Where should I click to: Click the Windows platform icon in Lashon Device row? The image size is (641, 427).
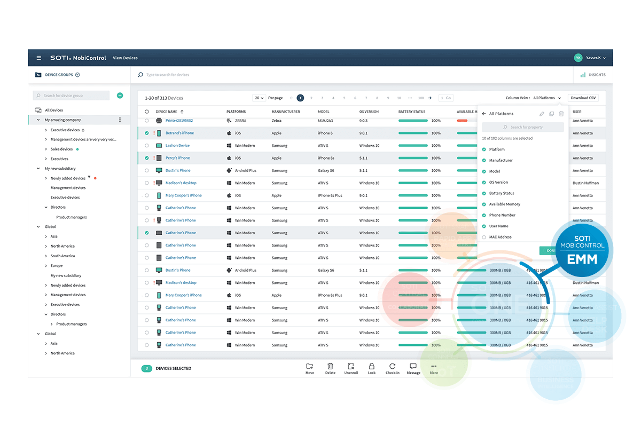[229, 146]
